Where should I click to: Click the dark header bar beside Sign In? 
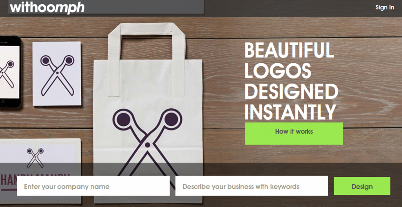(x=290, y=8)
